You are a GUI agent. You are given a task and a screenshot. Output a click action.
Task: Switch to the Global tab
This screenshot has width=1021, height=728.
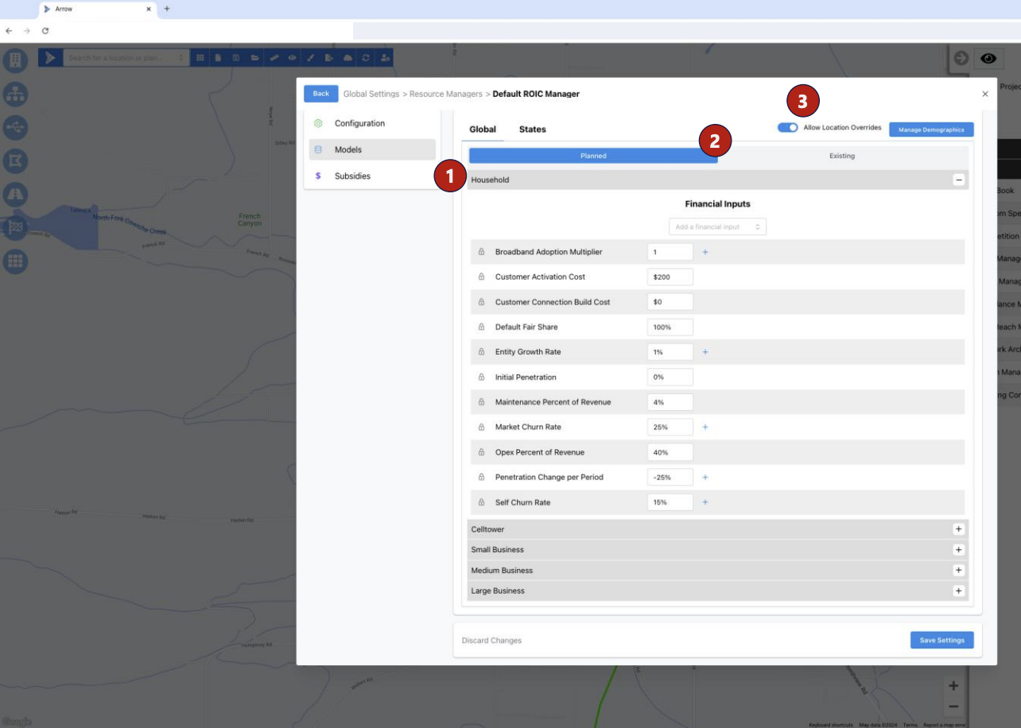tap(483, 130)
